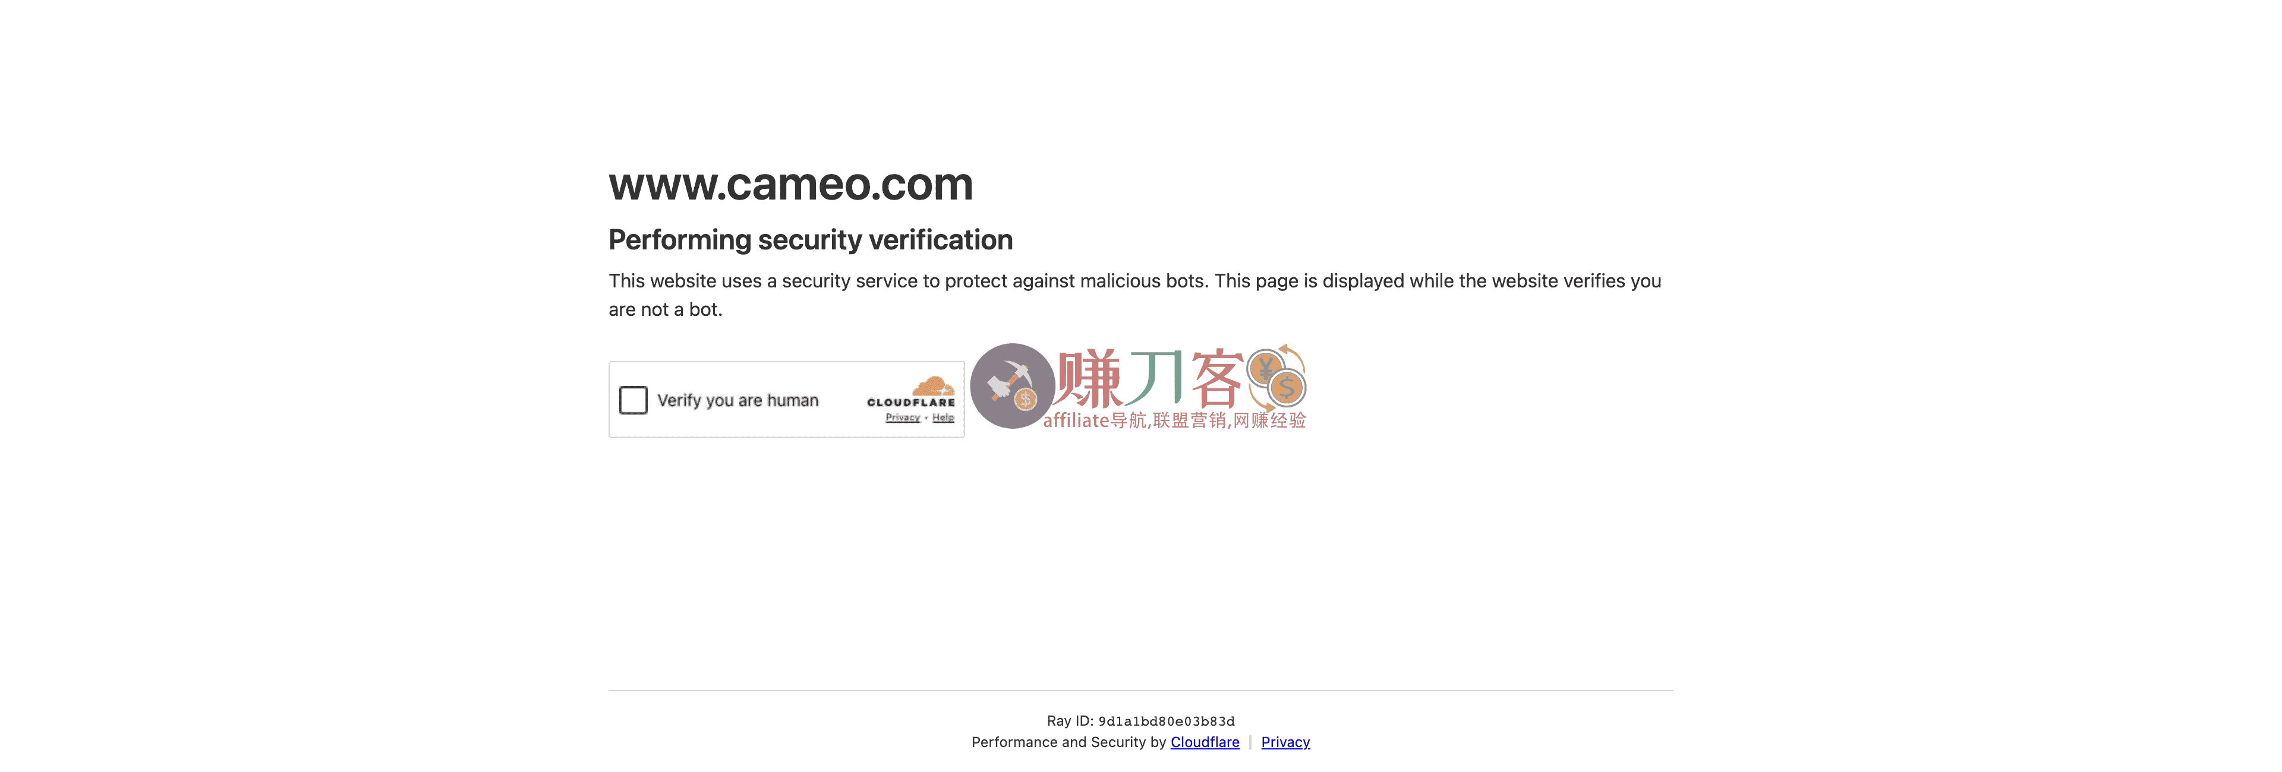Viewport: 2282px width, 772px height.
Task: Open the Help link inside verification widget
Action: (943, 418)
